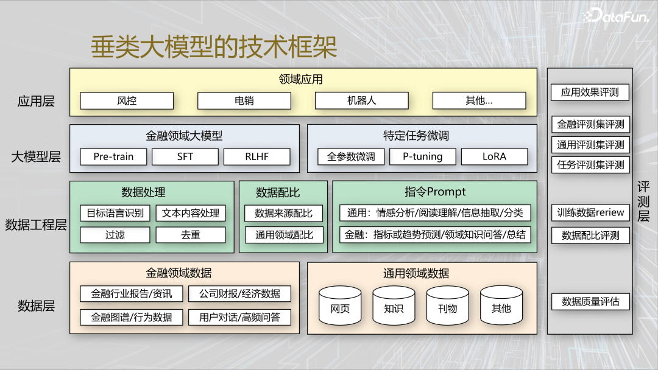Image resolution: width=658 pixels, height=370 pixels.
Task: Click the 垂类大模型的技术框架 title
Action: pyautogui.click(x=214, y=46)
